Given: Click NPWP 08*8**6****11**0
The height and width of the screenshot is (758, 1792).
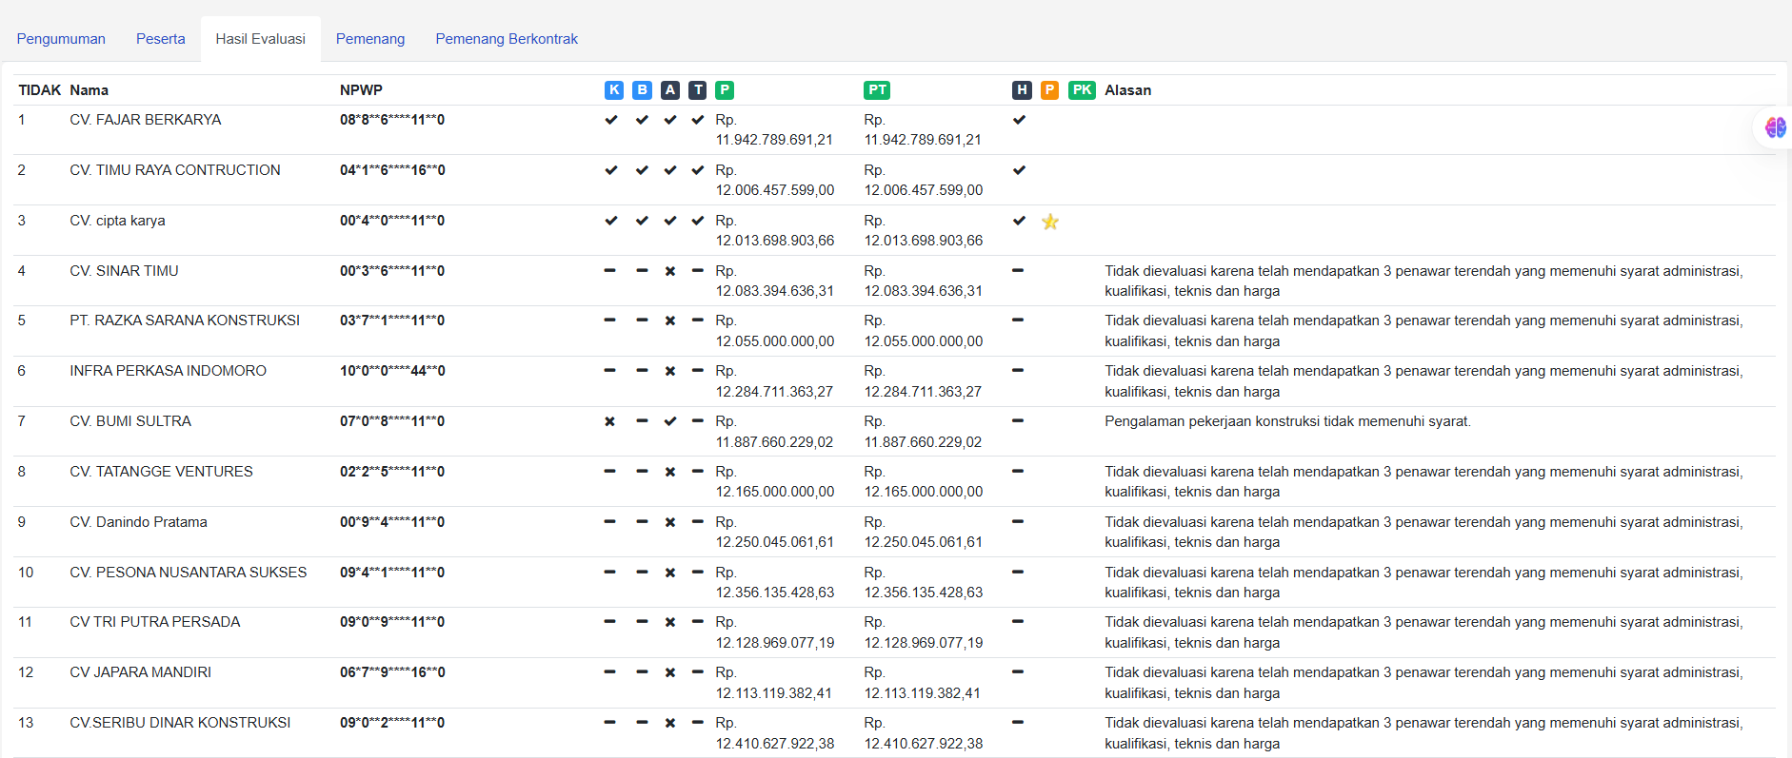Looking at the screenshot, I should (x=392, y=120).
